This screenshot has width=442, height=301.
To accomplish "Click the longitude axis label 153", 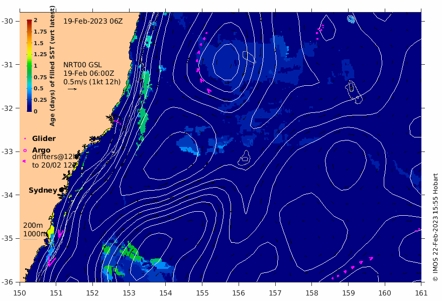I will point(129,293).
